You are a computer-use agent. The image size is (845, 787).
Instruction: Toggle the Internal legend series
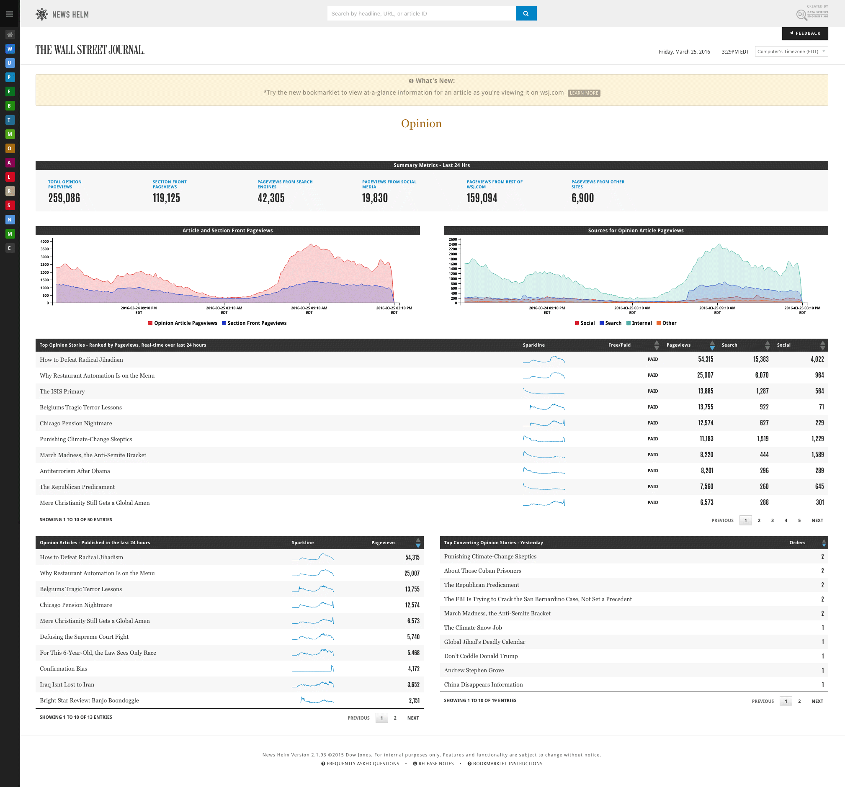pos(639,324)
